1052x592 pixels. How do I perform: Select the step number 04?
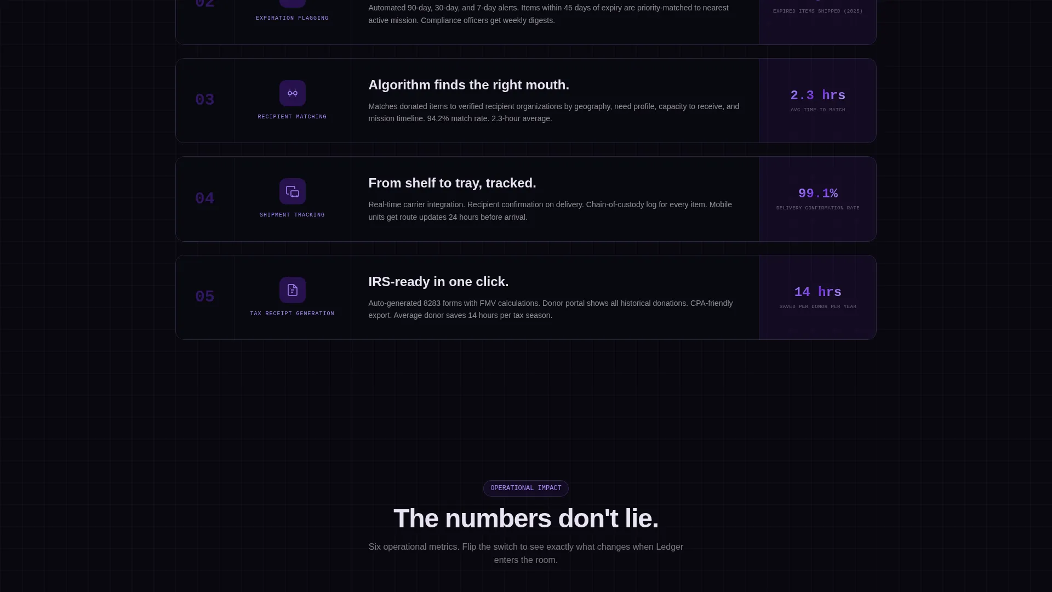click(x=205, y=198)
